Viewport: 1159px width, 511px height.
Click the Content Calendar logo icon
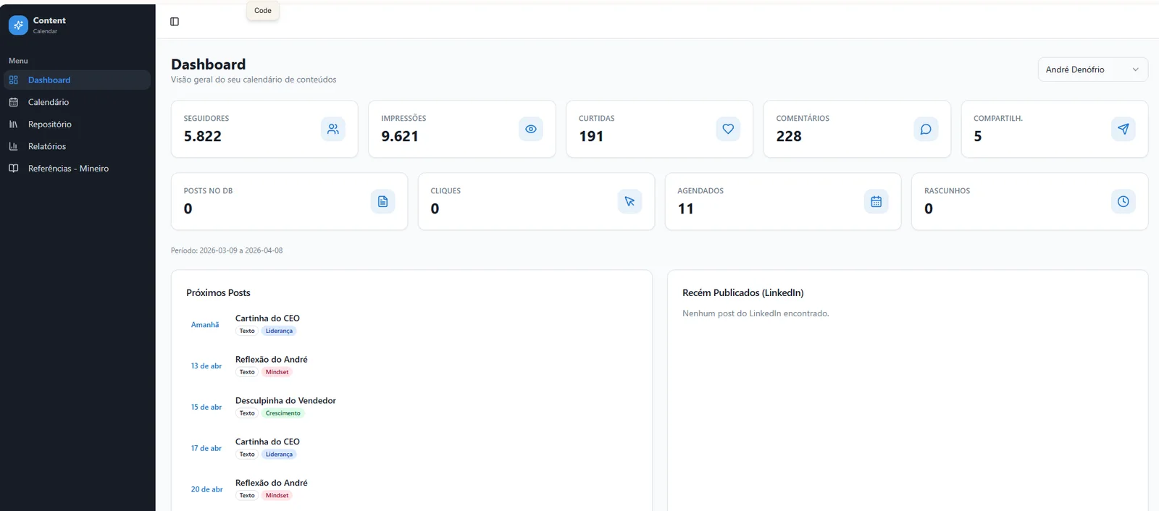[x=18, y=25]
